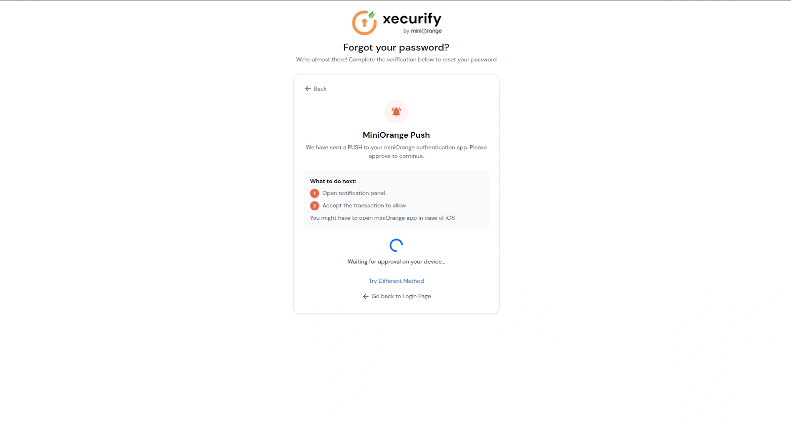791x433 pixels.
Task: Click the Xecurify orange lock logo
Action: 364,23
